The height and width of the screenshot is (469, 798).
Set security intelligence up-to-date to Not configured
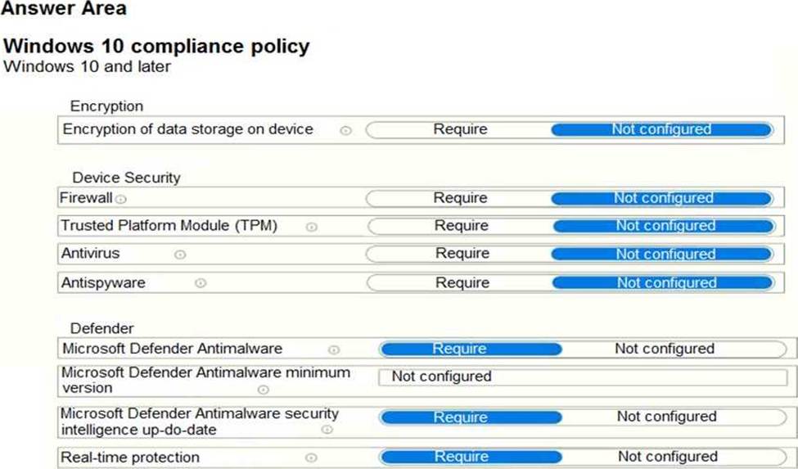[666, 417]
